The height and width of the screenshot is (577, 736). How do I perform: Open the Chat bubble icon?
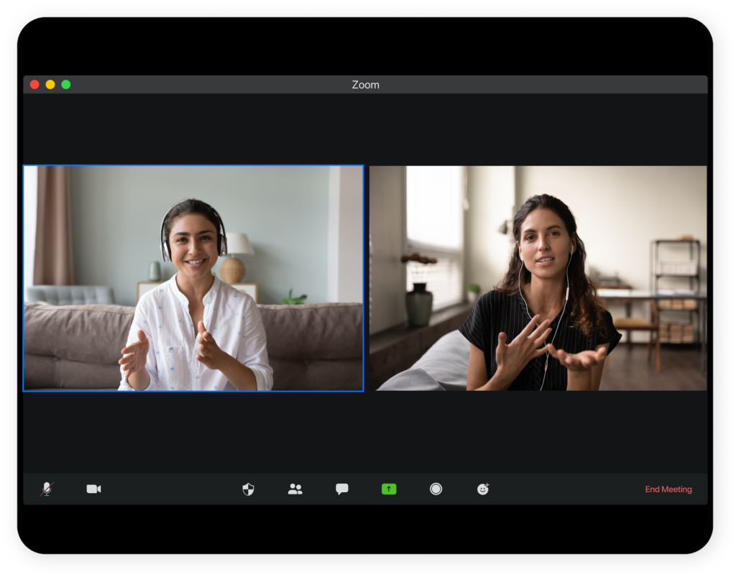[x=342, y=489]
